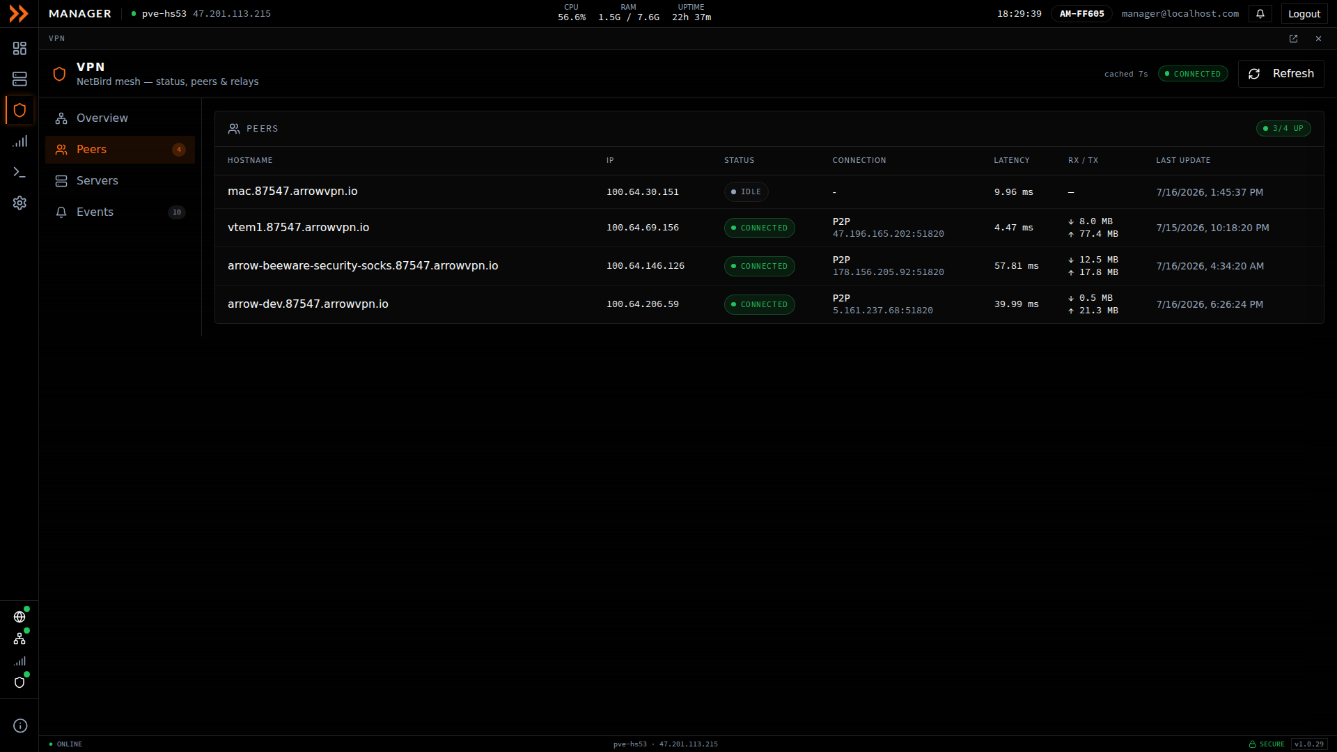Click the Events count badge 10
1337x752 pixels.
[x=177, y=212]
